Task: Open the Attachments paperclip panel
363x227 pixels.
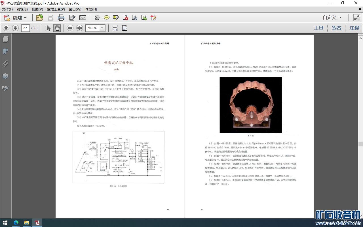Action: 5,64
